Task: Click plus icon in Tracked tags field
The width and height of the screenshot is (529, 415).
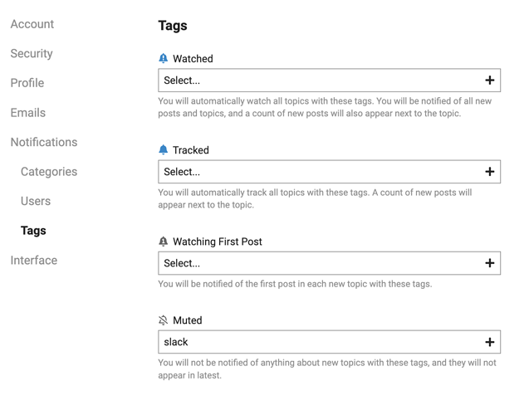Action: pyautogui.click(x=489, y=172)
